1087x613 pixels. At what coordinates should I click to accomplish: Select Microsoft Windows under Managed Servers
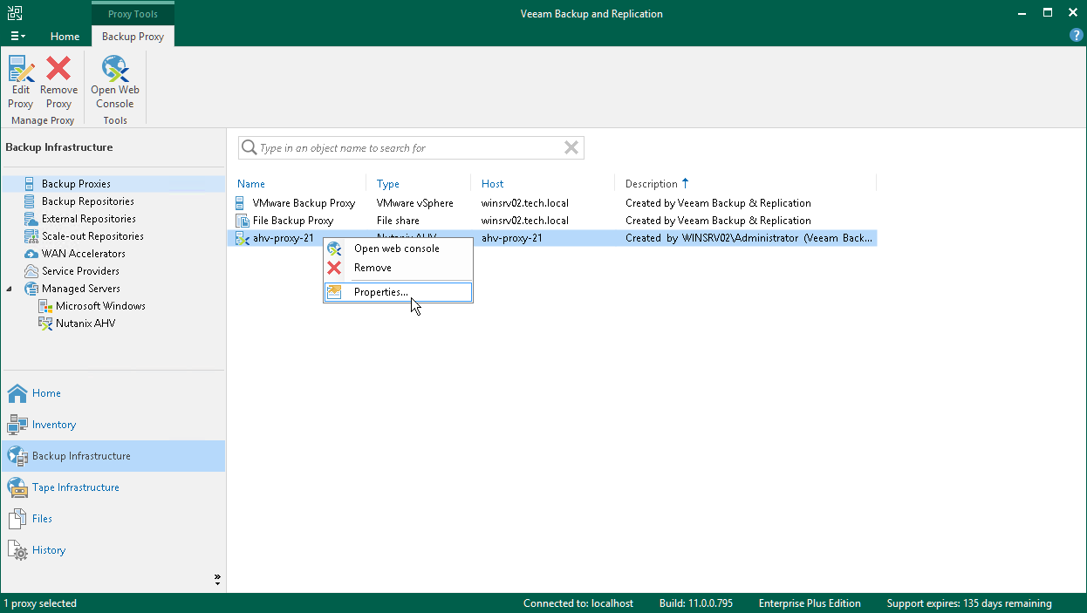pyautogui.click(x=100, y=306)
